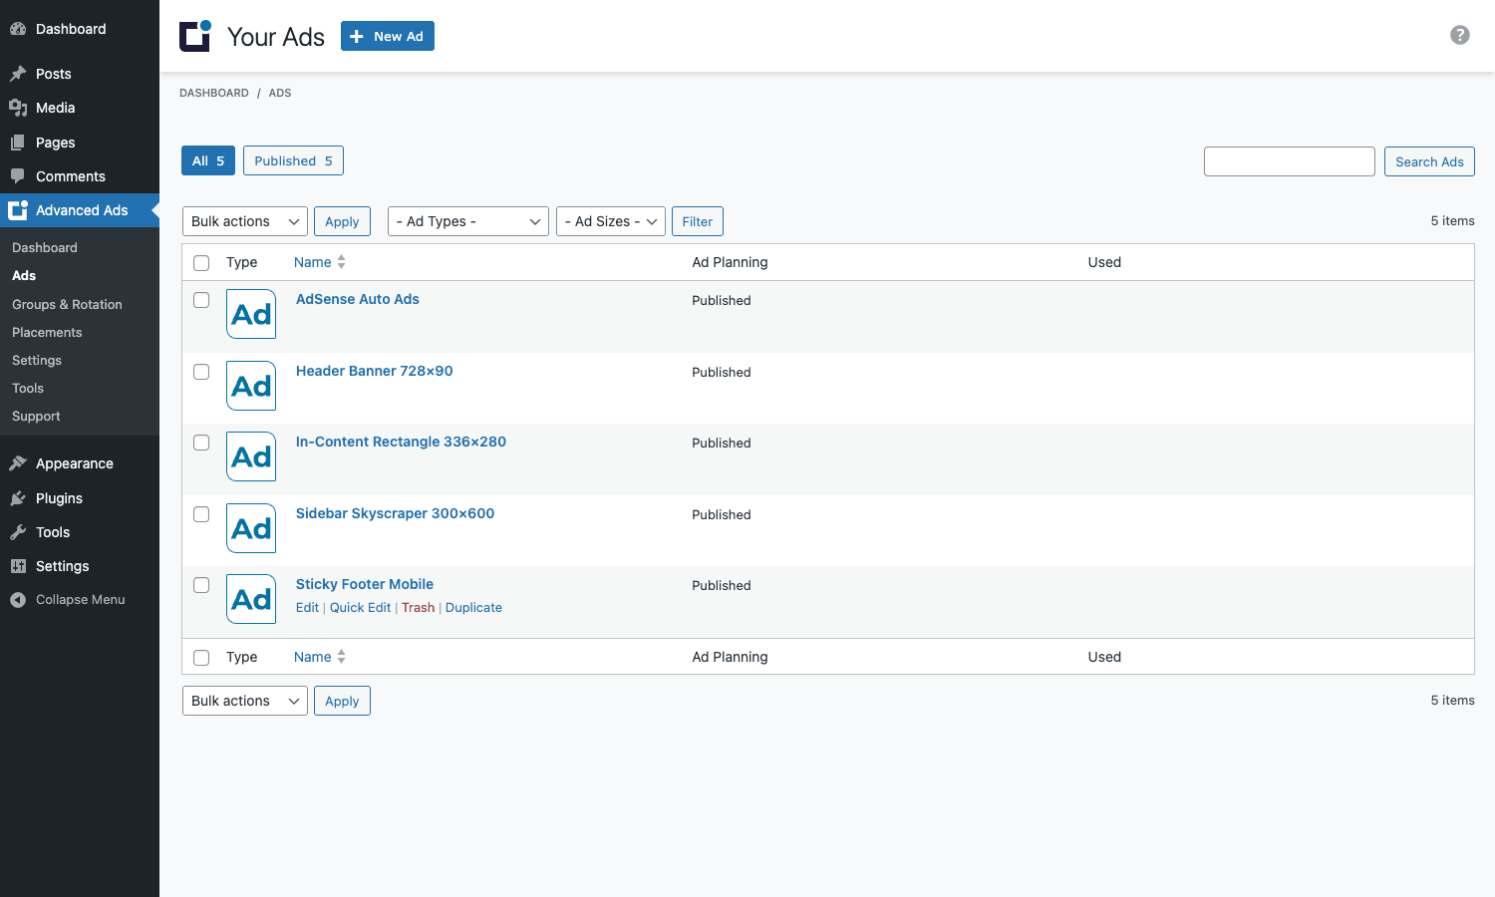Check the In-Content Rectangle 336×280 checkbox
Image resolution: width=1495 pixels, height=897 pixels.
click(x=201, y=443)
